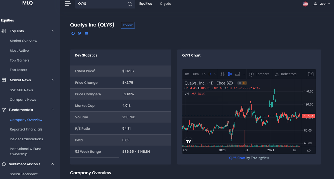Open the Top Losers list

coord(19,70)
